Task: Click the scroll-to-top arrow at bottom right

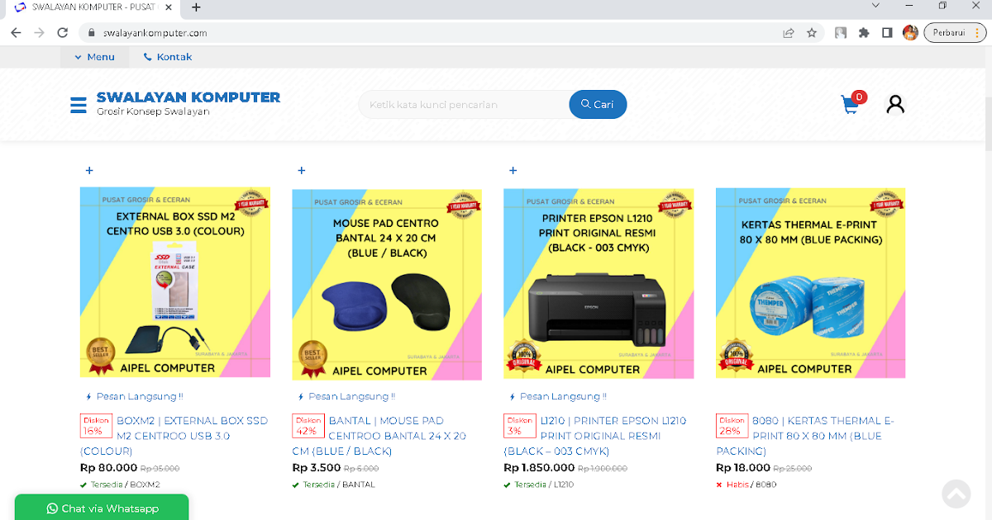Action: click(x=956, y=493)
